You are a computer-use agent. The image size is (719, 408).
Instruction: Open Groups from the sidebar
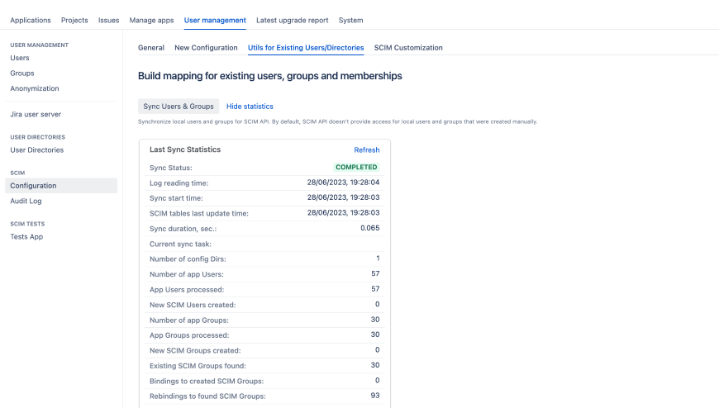[22, 74]
